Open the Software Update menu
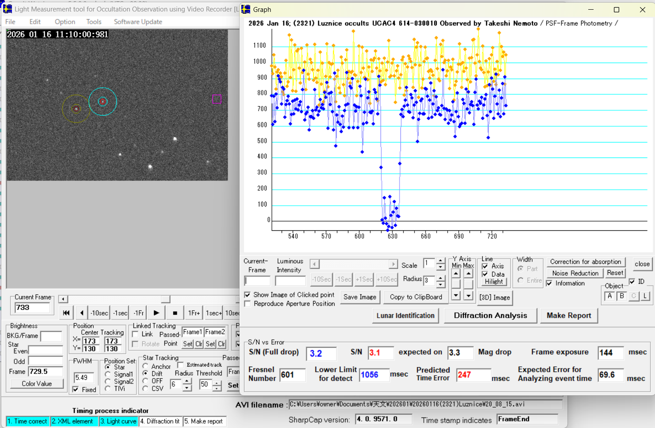The width and height of the screenshot is (655, 428). coord(138,22)
